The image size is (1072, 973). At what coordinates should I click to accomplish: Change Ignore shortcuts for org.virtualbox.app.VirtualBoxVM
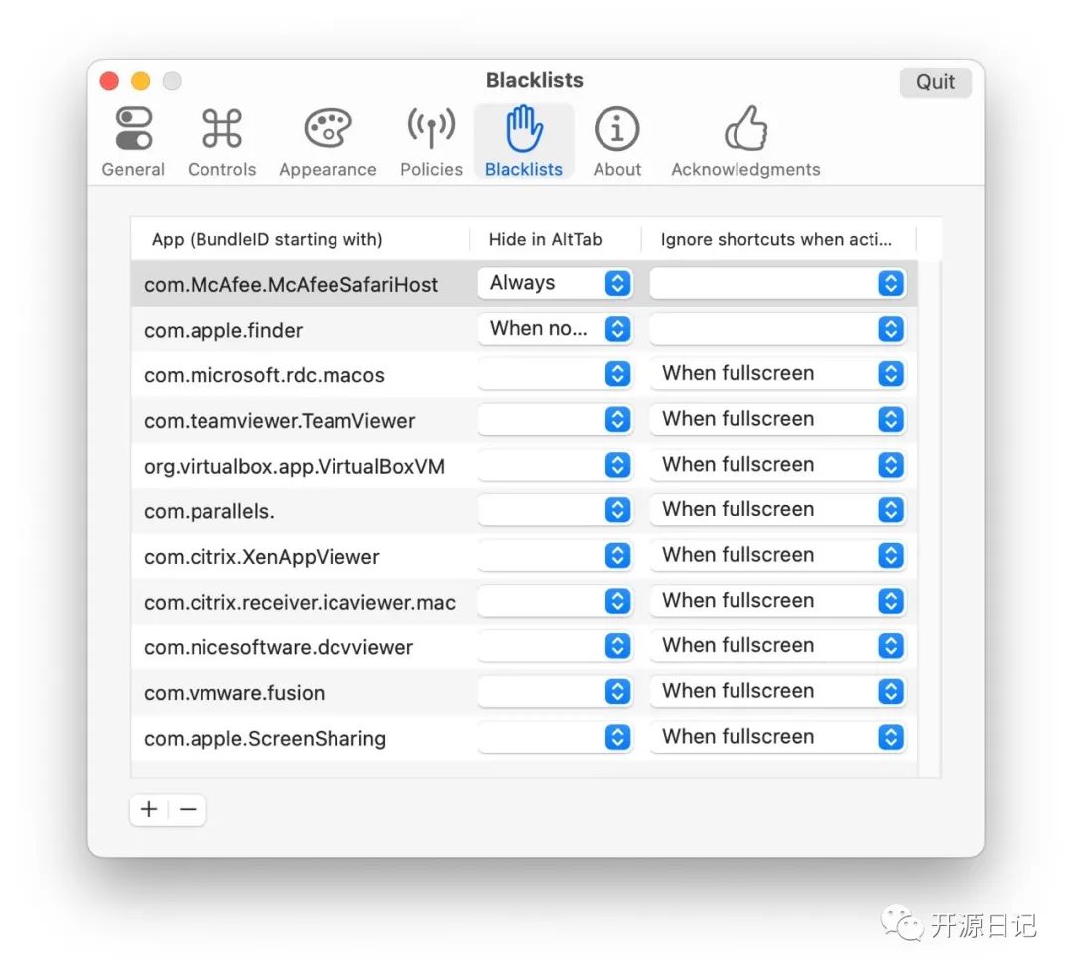click(x=778, y=465)
